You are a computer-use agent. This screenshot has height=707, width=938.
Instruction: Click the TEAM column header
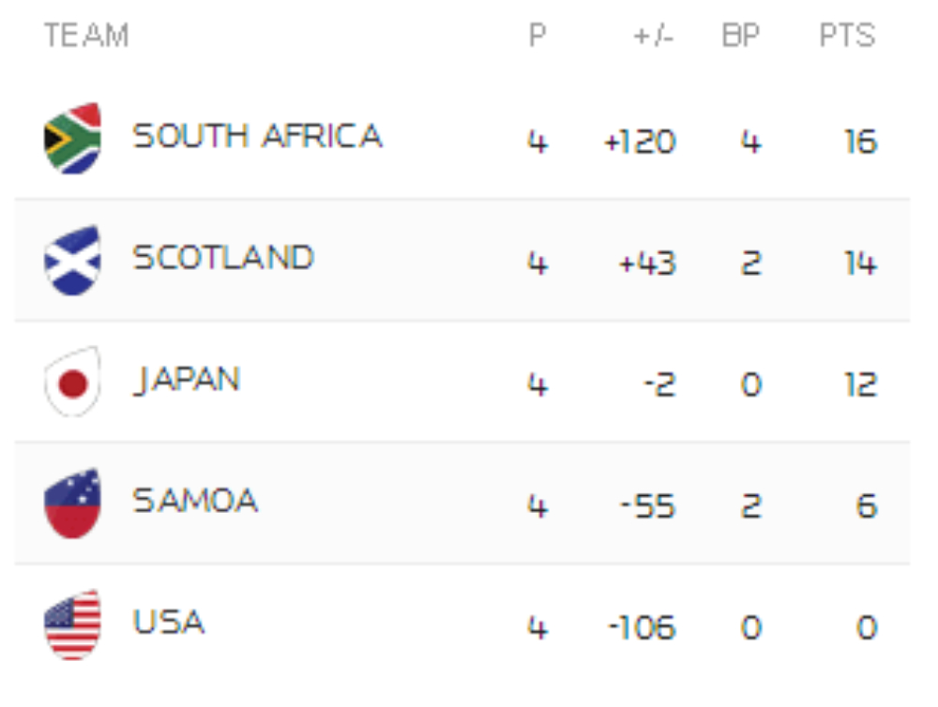[x=86, y=37]
